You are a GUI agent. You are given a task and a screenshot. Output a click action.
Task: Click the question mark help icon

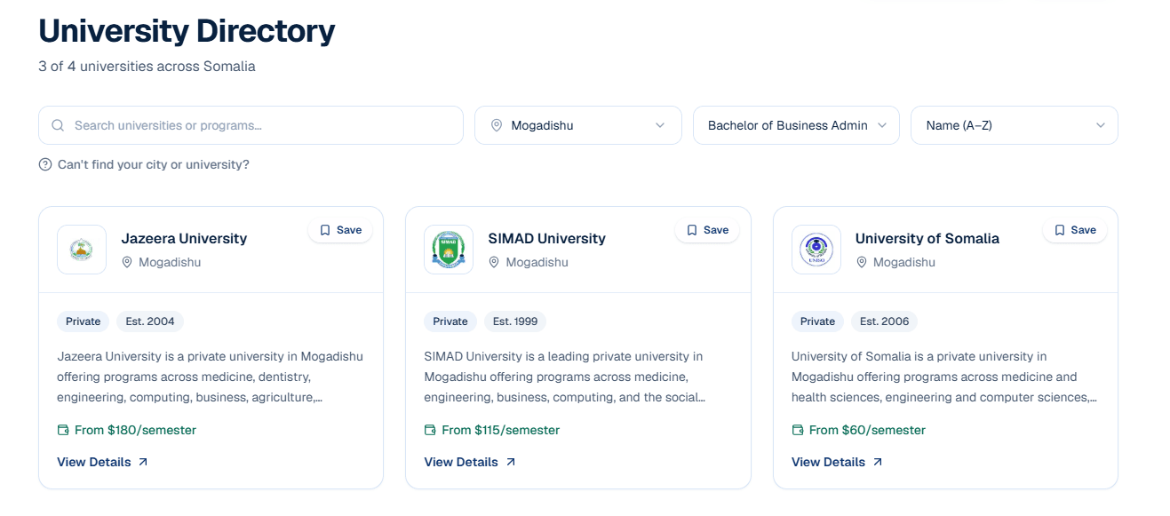pos(45,164)
